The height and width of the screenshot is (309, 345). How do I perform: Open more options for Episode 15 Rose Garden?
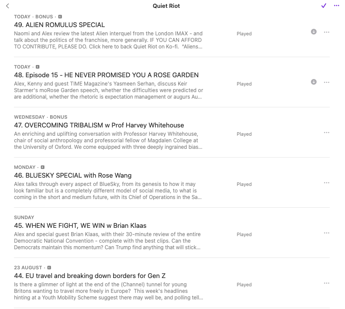tap(327, 82)
